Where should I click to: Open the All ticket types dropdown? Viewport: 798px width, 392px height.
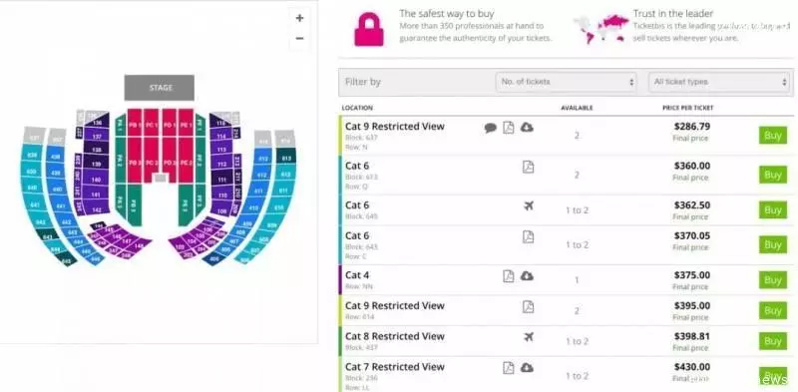[x=718, y=82]
